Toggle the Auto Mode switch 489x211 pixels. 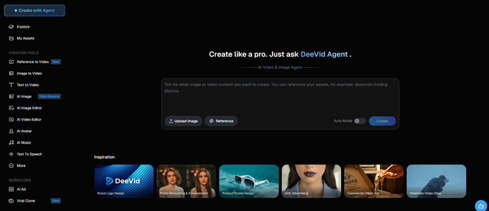pyautogui.click(x=360, y=121)
